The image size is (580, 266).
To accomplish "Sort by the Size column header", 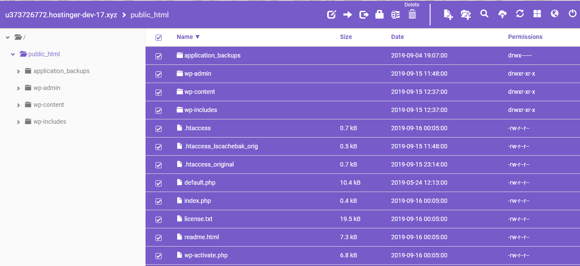I will (346, 37).
